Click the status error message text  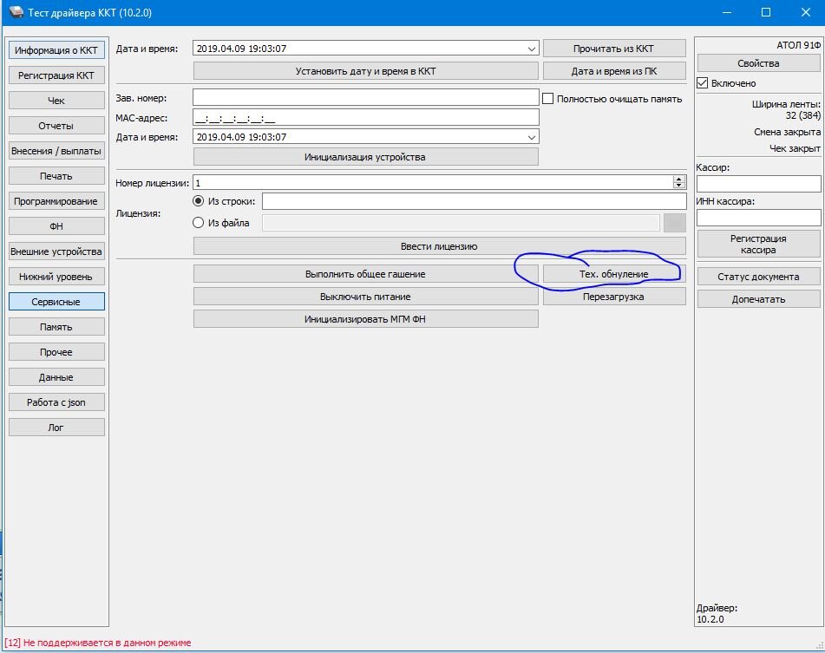pyautogui.click(x=98, y=643)
